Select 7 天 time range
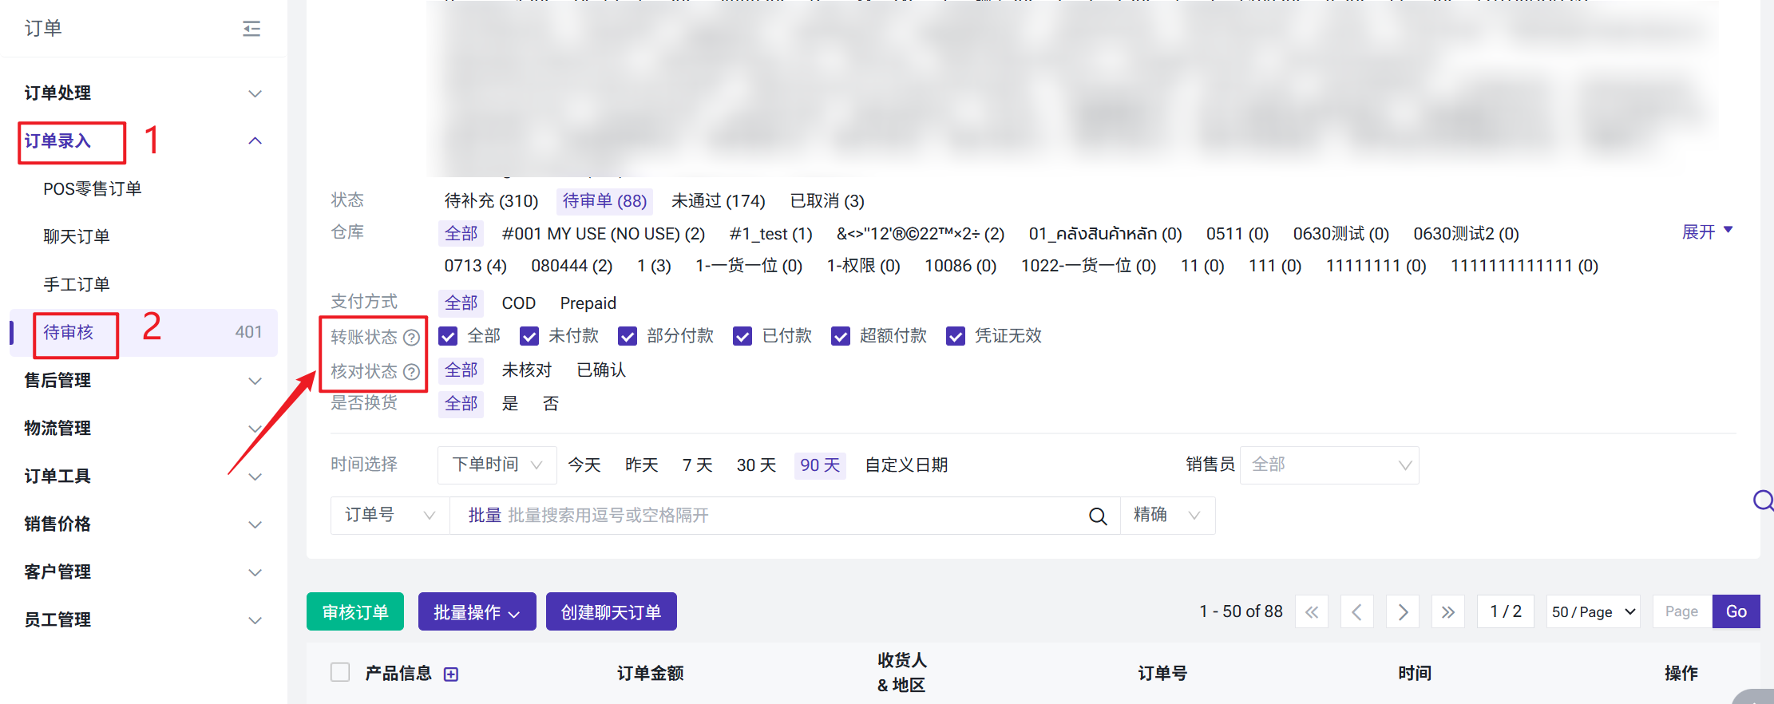This screenshot has height=704, width=1774. tap(697, 465)
